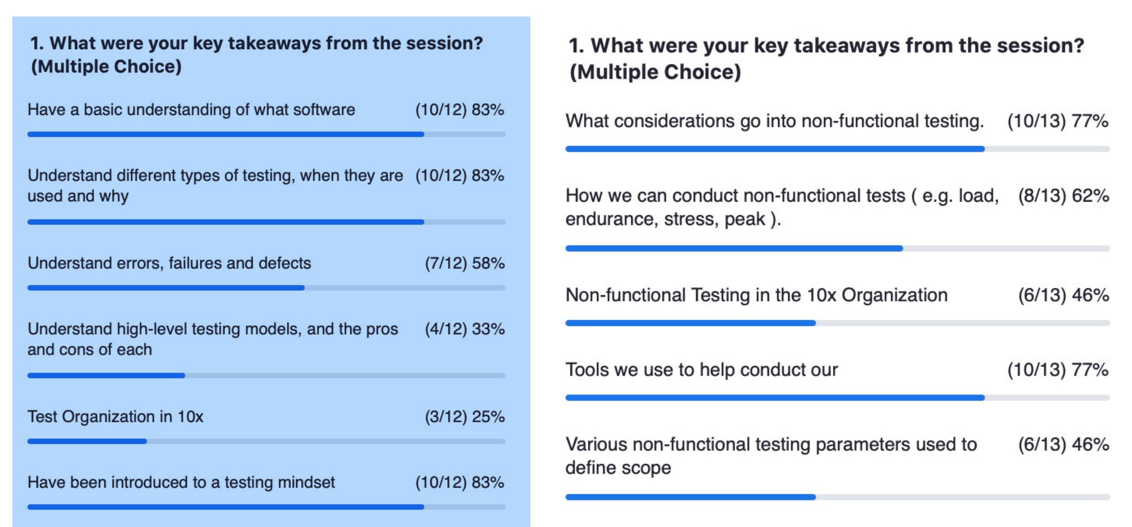Select 'Have a basic understanding of what software' option
Screen dimensions: 1132x527
[191, 110]
